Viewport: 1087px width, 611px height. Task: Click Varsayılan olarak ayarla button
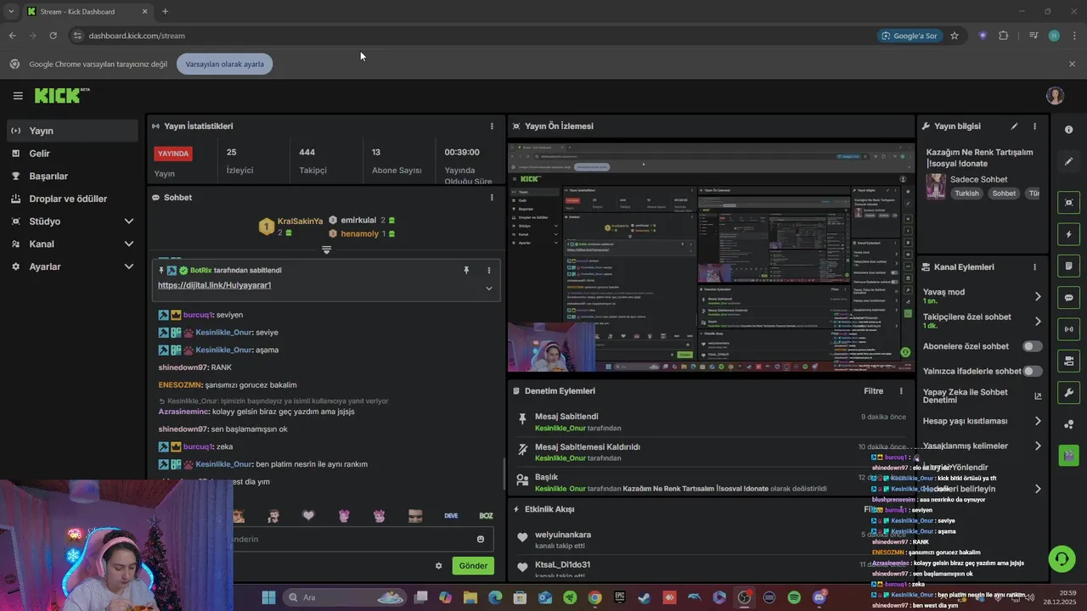coord(224,64)
